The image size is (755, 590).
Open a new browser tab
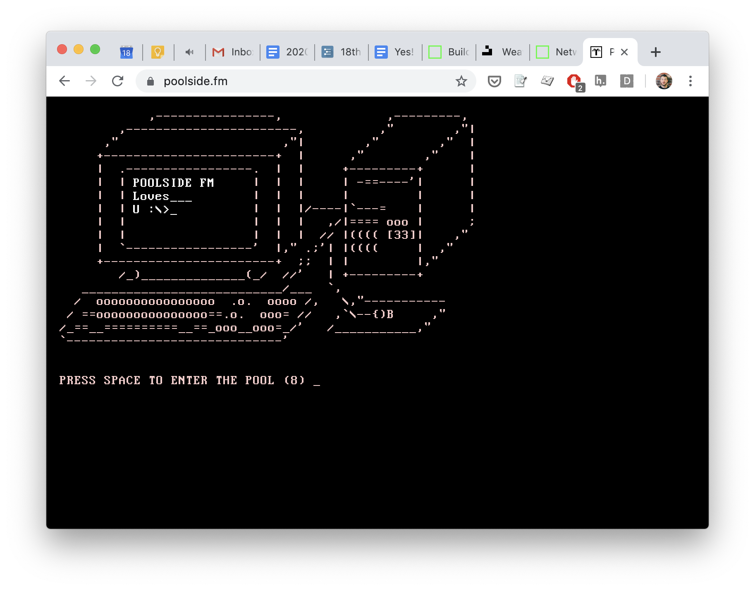pos(655,52)
